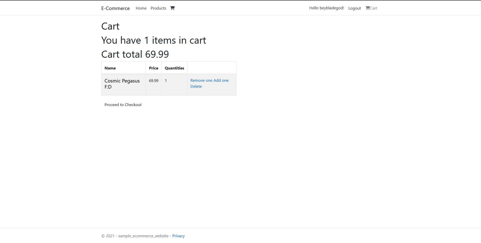
Task: Log out using the Logout link
Action: [354, 8]
